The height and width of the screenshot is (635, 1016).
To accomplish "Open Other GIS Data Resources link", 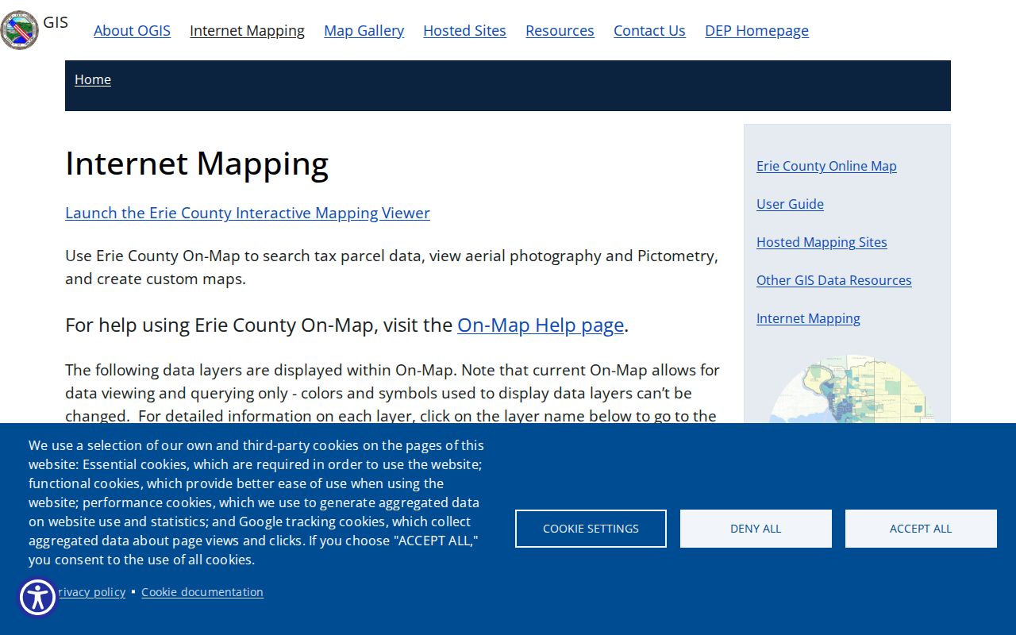I will pyautogui.click(x=833, y=280).
